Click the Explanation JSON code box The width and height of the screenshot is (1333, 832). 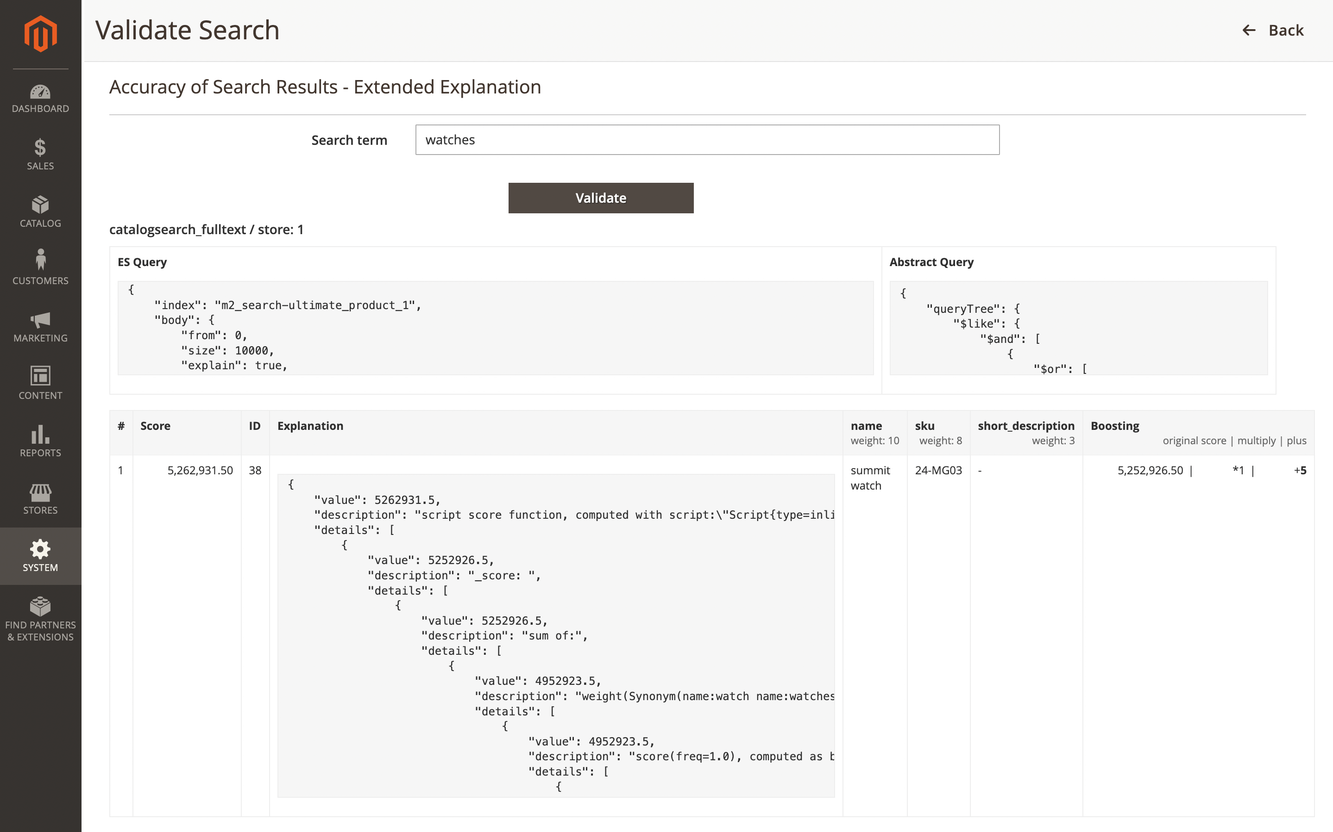click(x=556, y=635)
